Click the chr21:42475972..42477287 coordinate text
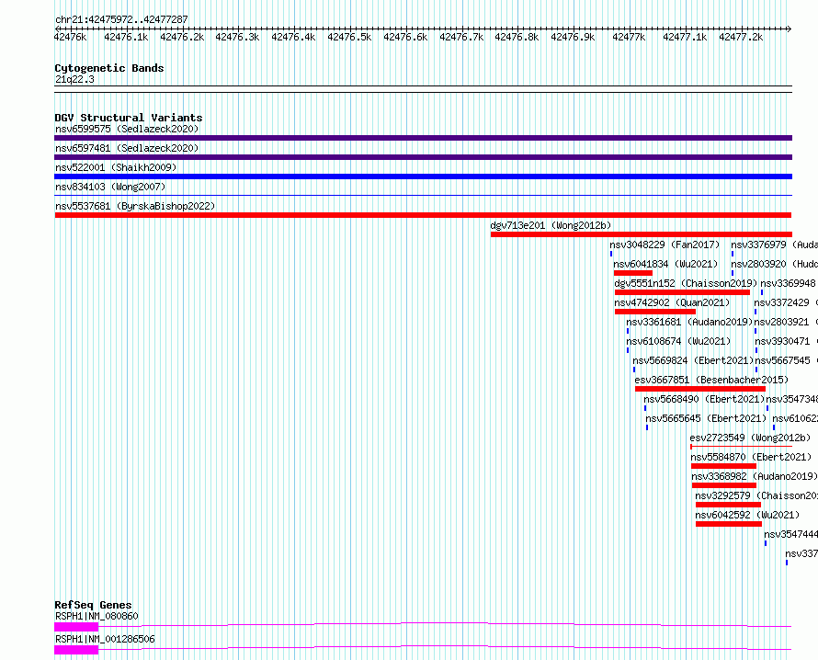 pos(121,20)
